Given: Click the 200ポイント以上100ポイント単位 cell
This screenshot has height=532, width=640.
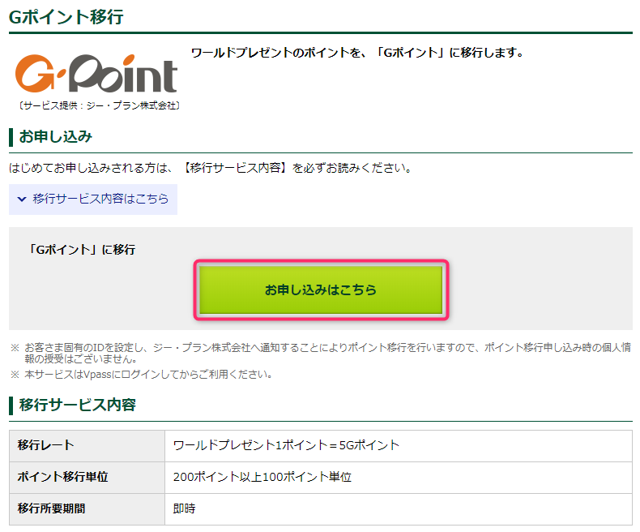Looking at the screenshot, I should click(399, 478).
